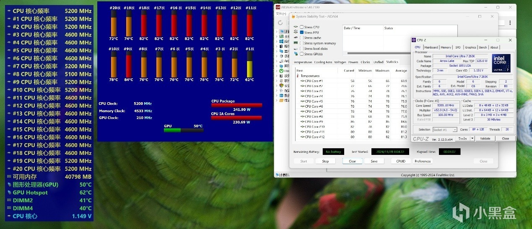
Task: Open the Socket #1 selection dropdown
Action: [445, 130]
